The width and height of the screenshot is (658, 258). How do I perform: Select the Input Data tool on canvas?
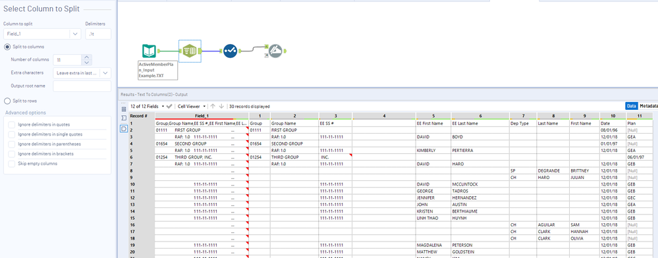coord(149,51)
